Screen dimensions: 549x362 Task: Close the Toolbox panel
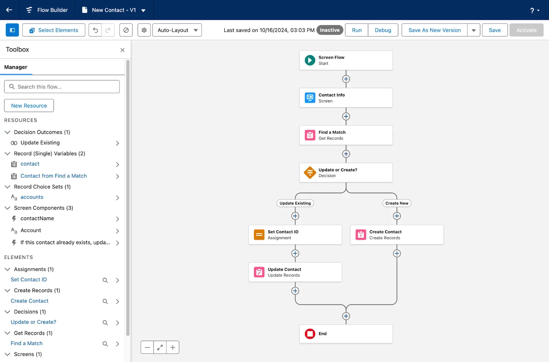click(122, 50)
